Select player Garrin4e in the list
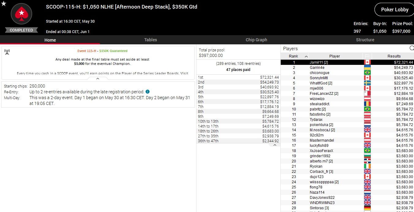 click(317, 68)
